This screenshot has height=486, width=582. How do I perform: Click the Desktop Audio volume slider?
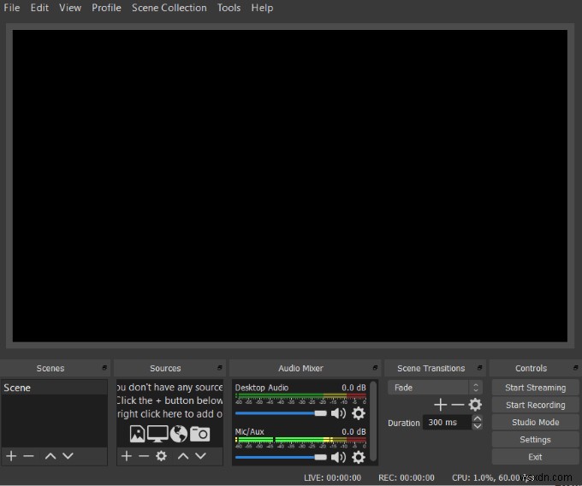coord(281,413)
